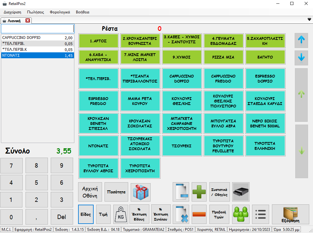Select the ΝΤΟΝΑΤΣ 1,45 receipt line

point(38,55)
